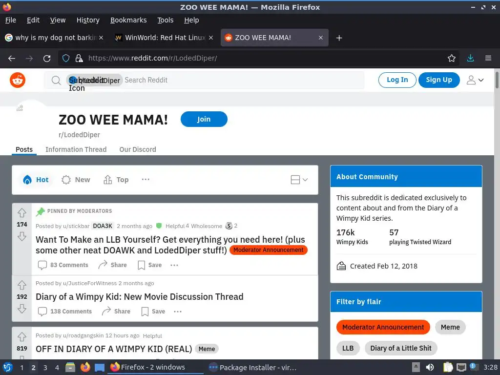Image resolution: width=500 pixels, height=375 pixels.
Task: Sort posts by Top
Action: tap(116, 180)
